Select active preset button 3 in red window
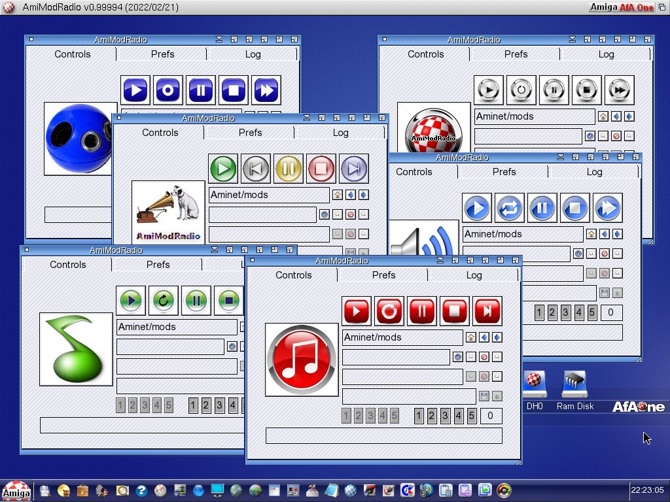 pyautogui.click(x=445, y=416)
